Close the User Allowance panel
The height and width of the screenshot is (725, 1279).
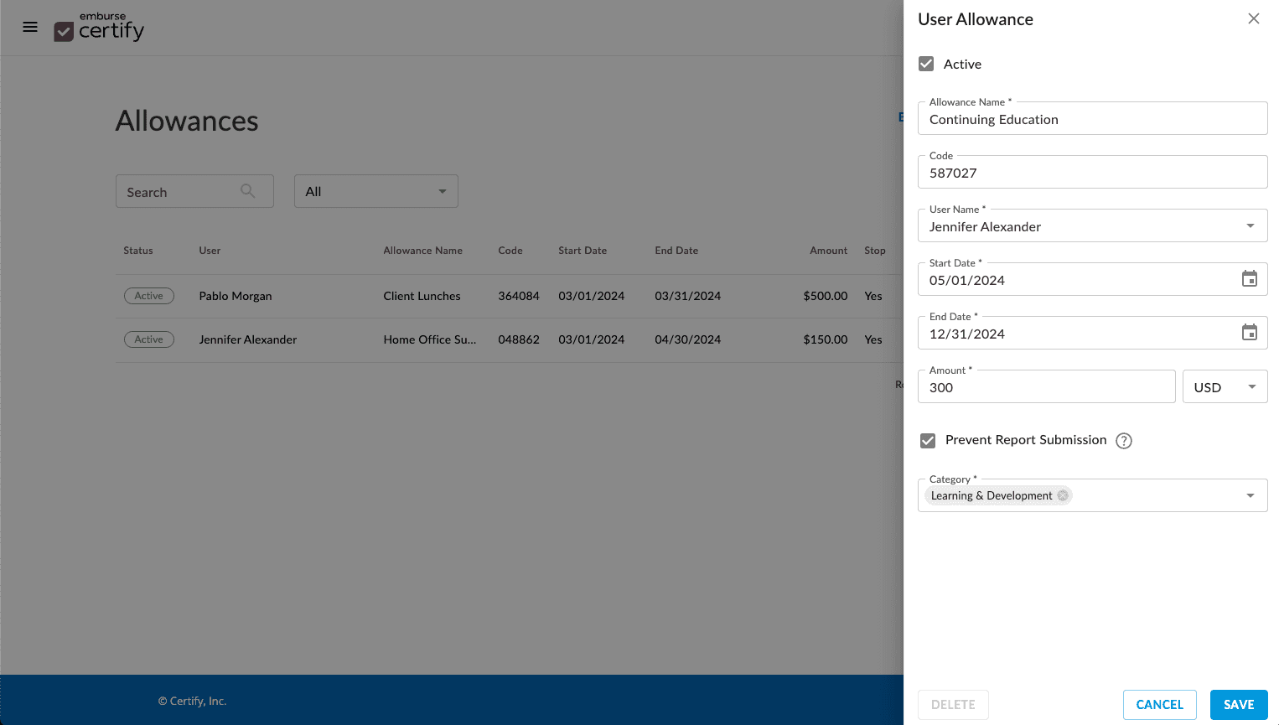(x=1253, y=18)
